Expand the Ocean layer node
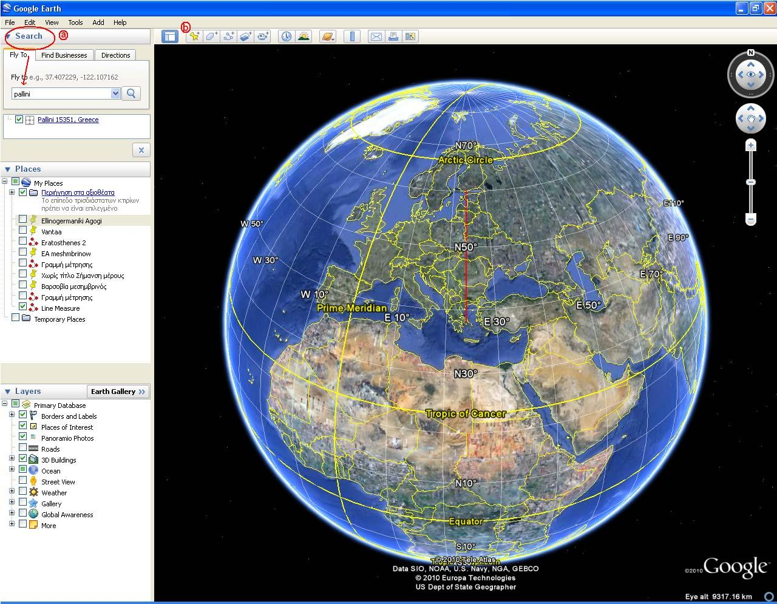The width and height of the screenshot is (777, 604). tap(12, 470)
